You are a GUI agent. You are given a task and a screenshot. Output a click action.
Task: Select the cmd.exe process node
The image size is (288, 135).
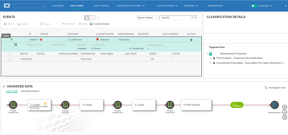(x=66, y=105)
